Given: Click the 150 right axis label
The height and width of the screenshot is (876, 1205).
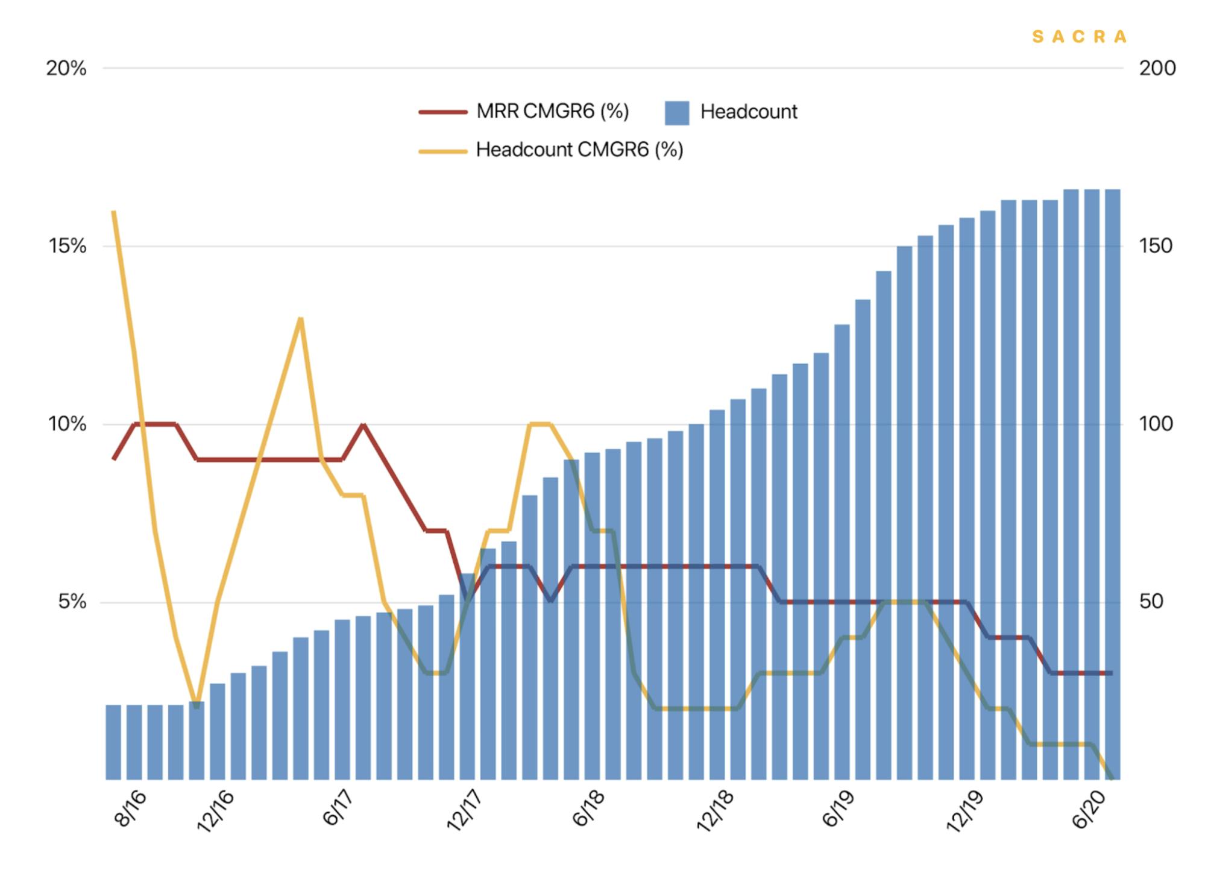Looking at the screenshot, I should pos(1156,245).
